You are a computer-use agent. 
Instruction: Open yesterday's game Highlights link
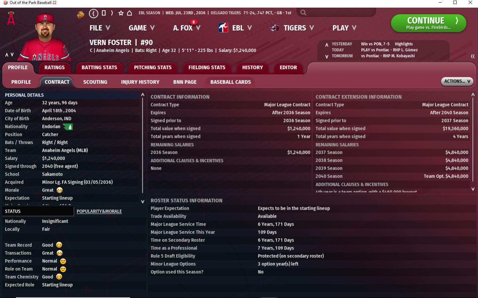404,44
